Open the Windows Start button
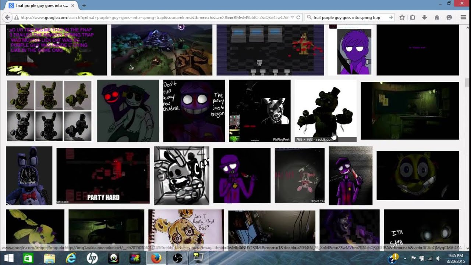 (9, 258)
